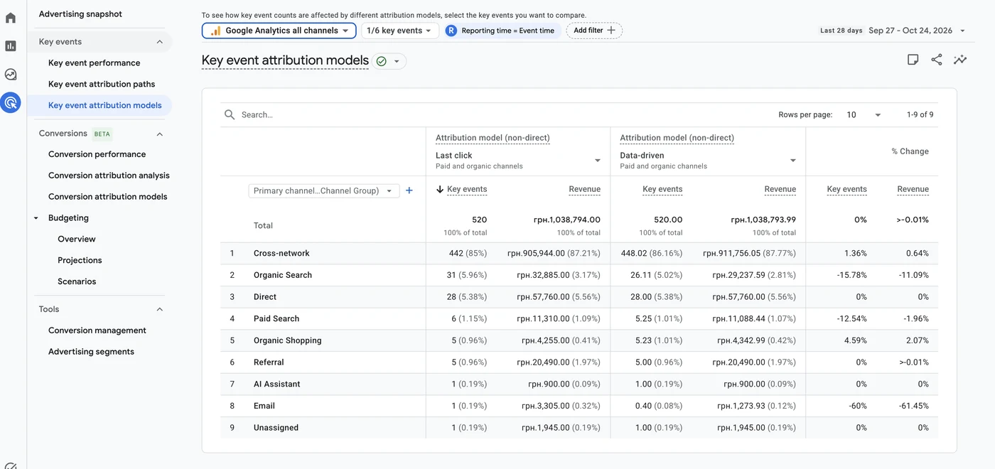Go to Conversion attribution models
995x469 pixels.
pos(108,197)
